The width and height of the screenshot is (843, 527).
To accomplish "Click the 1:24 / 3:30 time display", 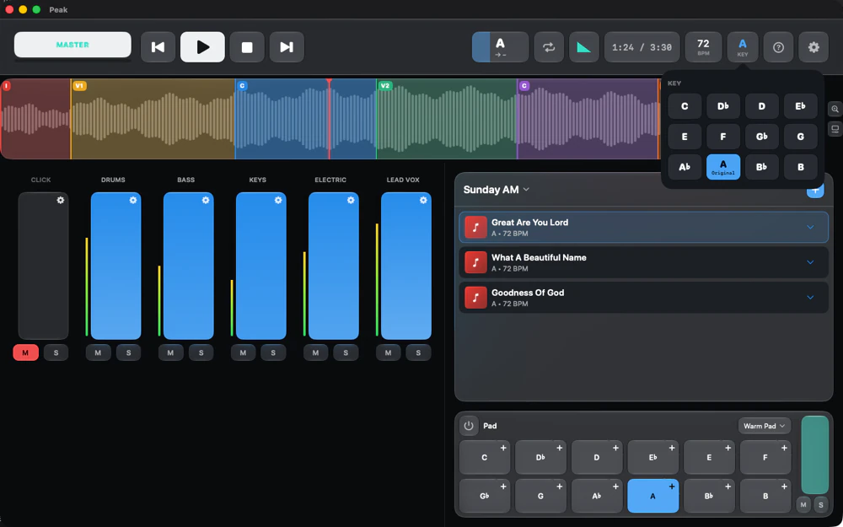I will click(642, 47).
